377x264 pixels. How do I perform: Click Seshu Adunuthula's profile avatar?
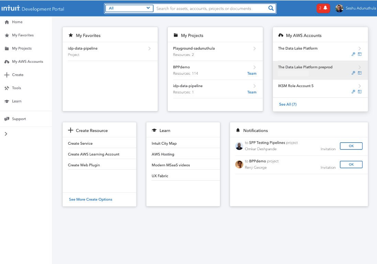[x=339, y=8]
